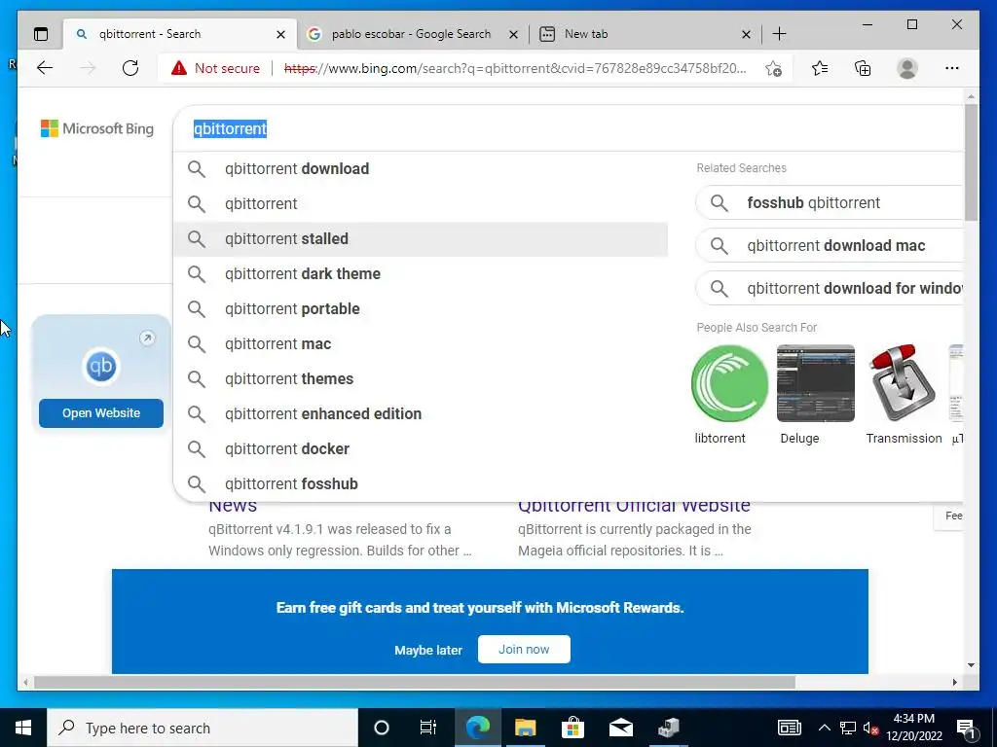Close the New tab tab
The height and width of the screenshot is (747, 997).
[747, 34]
